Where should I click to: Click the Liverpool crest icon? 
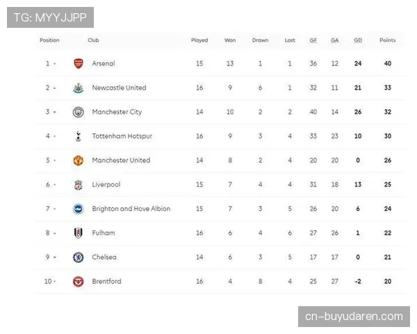[78, 185]
